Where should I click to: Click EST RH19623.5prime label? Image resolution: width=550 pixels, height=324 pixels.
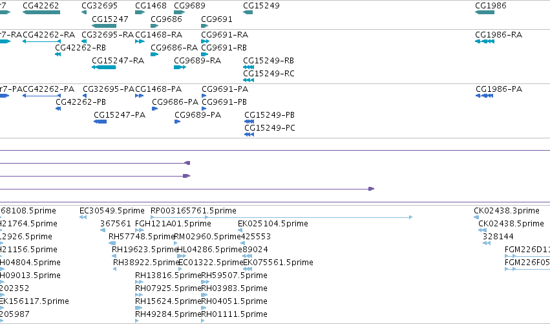click(145, 250)
